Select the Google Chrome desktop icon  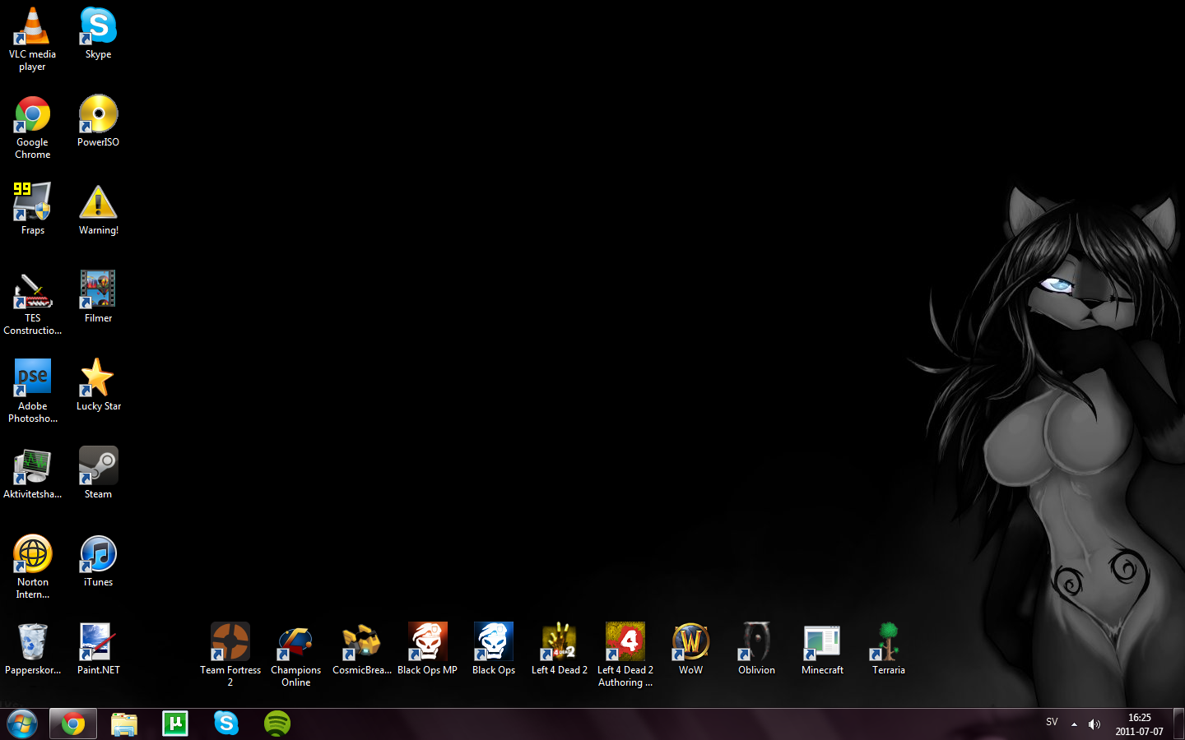pos(33,127)
